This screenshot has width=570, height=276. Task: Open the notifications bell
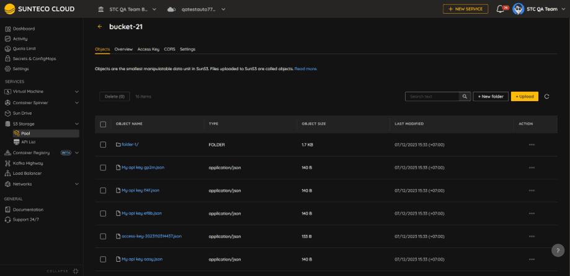pyautogui.click(x=501, y=9)
